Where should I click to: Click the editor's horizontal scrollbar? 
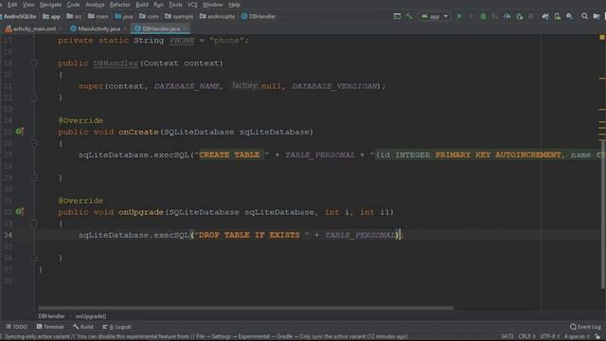point(246,308)
